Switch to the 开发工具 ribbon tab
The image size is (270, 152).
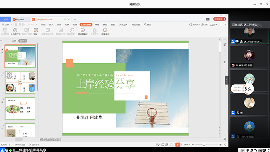(124, 24)
